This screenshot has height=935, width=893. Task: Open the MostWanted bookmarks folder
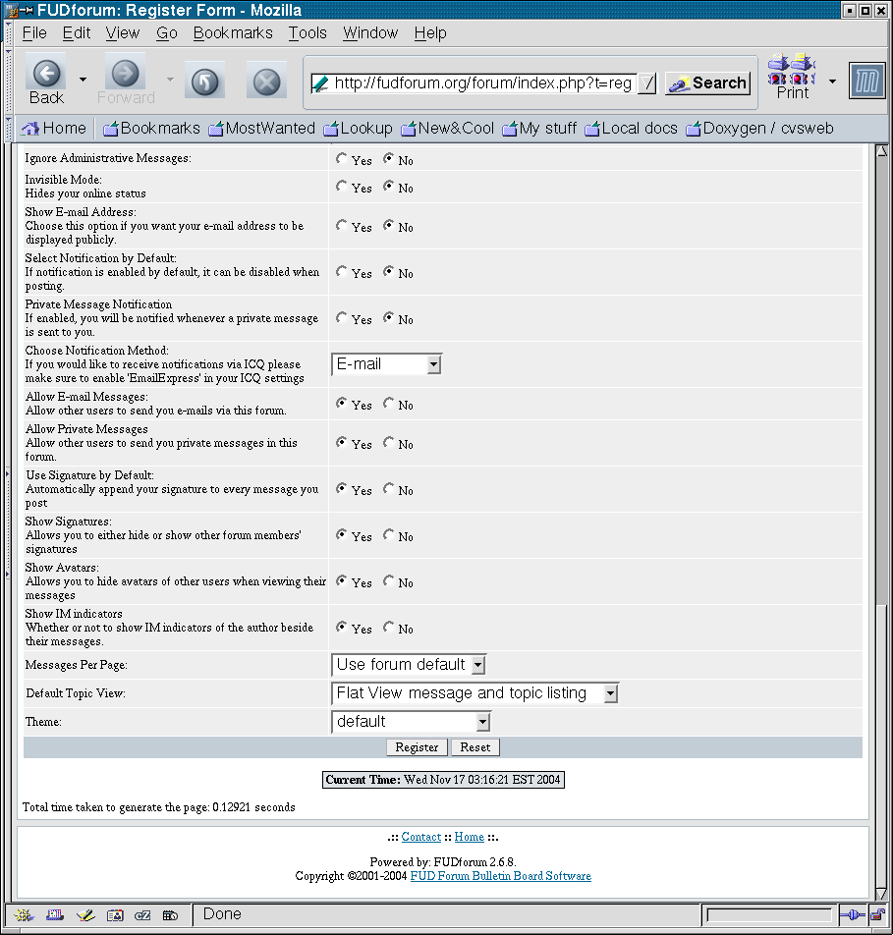tap(262, 129)
